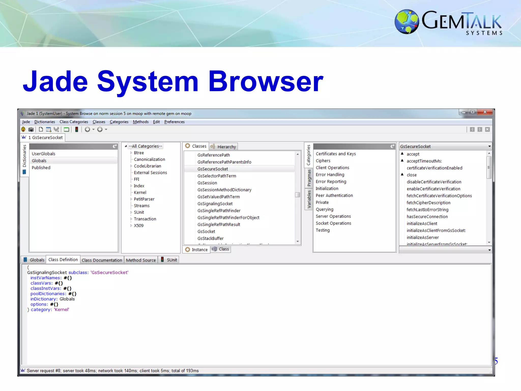Click the green rectangle window icon
521x391 pixels.
pos(66,129)
